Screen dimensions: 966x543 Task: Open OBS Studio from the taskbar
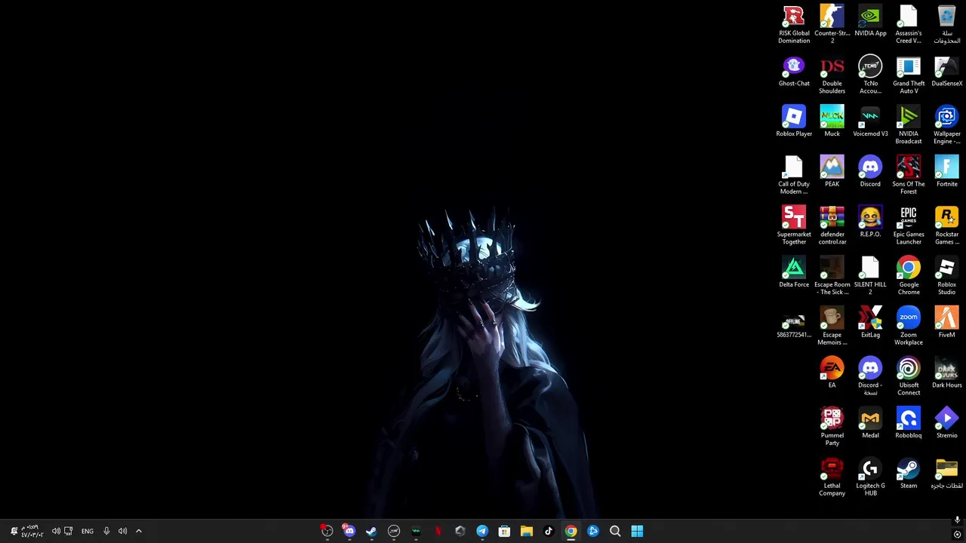pyautogui.click(x=328, y=531)
